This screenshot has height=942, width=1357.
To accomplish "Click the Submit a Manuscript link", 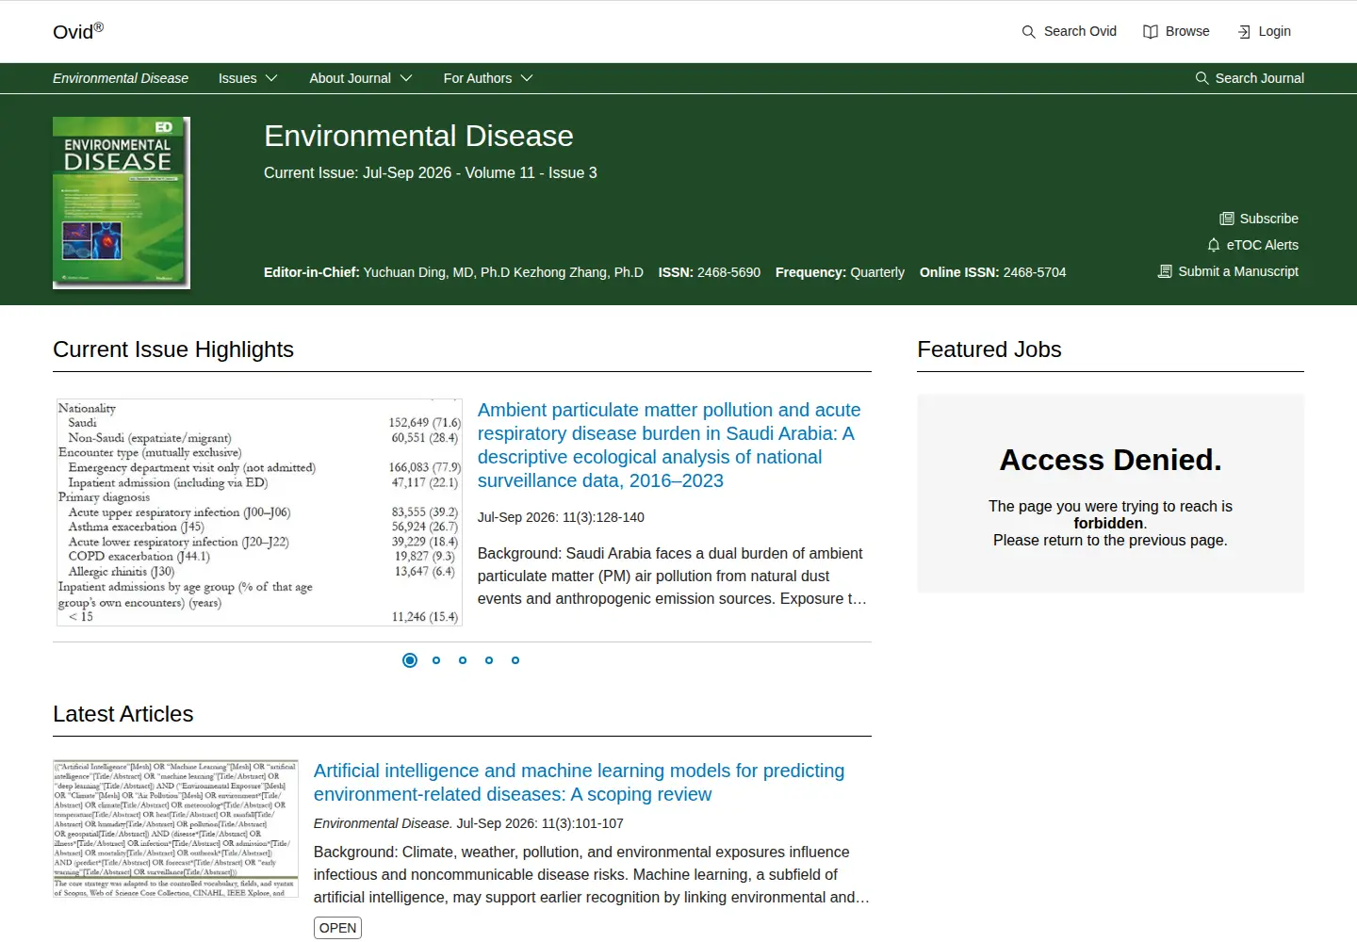I will [x=1228, y=271].
